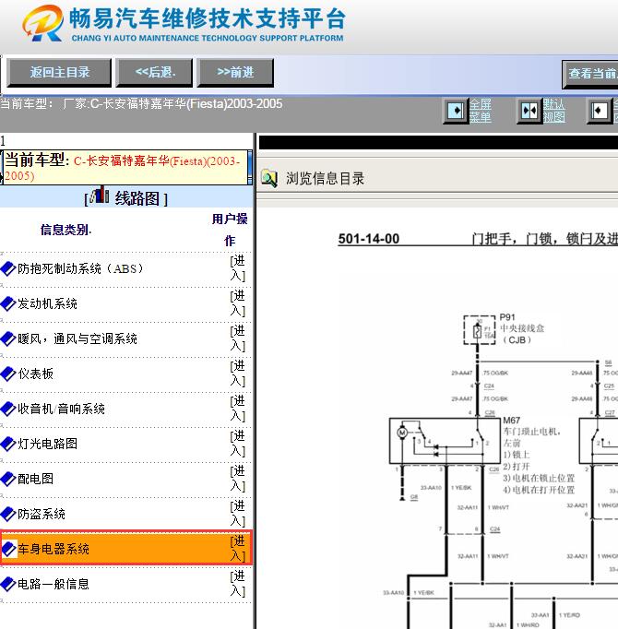Click the blue book icon beside 收音机/音响系统
Screen dimensions: 618x629
click(x=8, y=409)
